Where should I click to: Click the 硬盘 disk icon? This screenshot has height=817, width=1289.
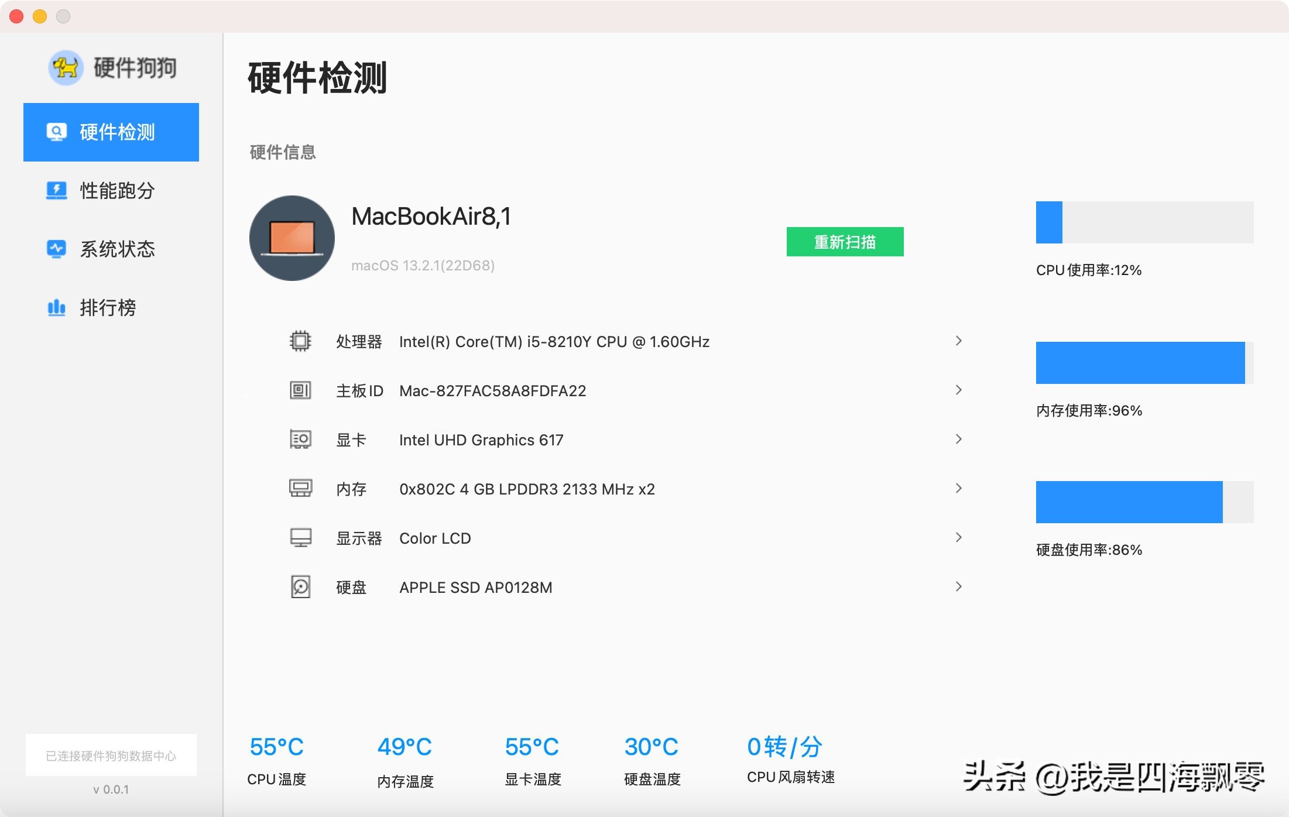click(300, 586)
